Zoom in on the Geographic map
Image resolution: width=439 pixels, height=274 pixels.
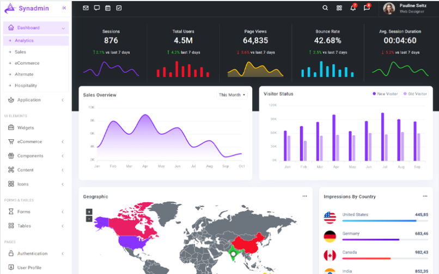[x=89, y=211]
